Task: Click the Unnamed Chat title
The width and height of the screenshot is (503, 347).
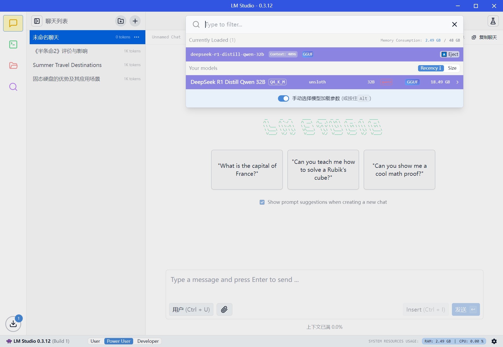Action: pos(166,37)
